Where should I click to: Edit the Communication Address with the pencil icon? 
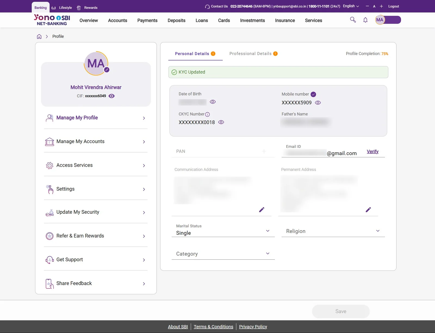(262, 210)
